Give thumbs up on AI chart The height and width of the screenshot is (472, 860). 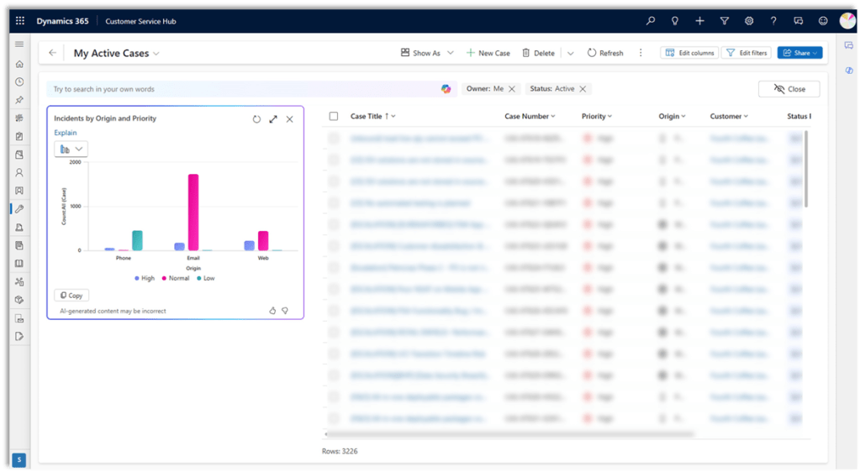272,311
